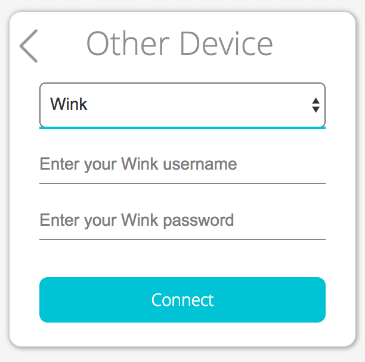365x362 pixels.
Task: Tap the stepper arrows beside Wink
Action: pyautogui.click(x=315, y=105)
